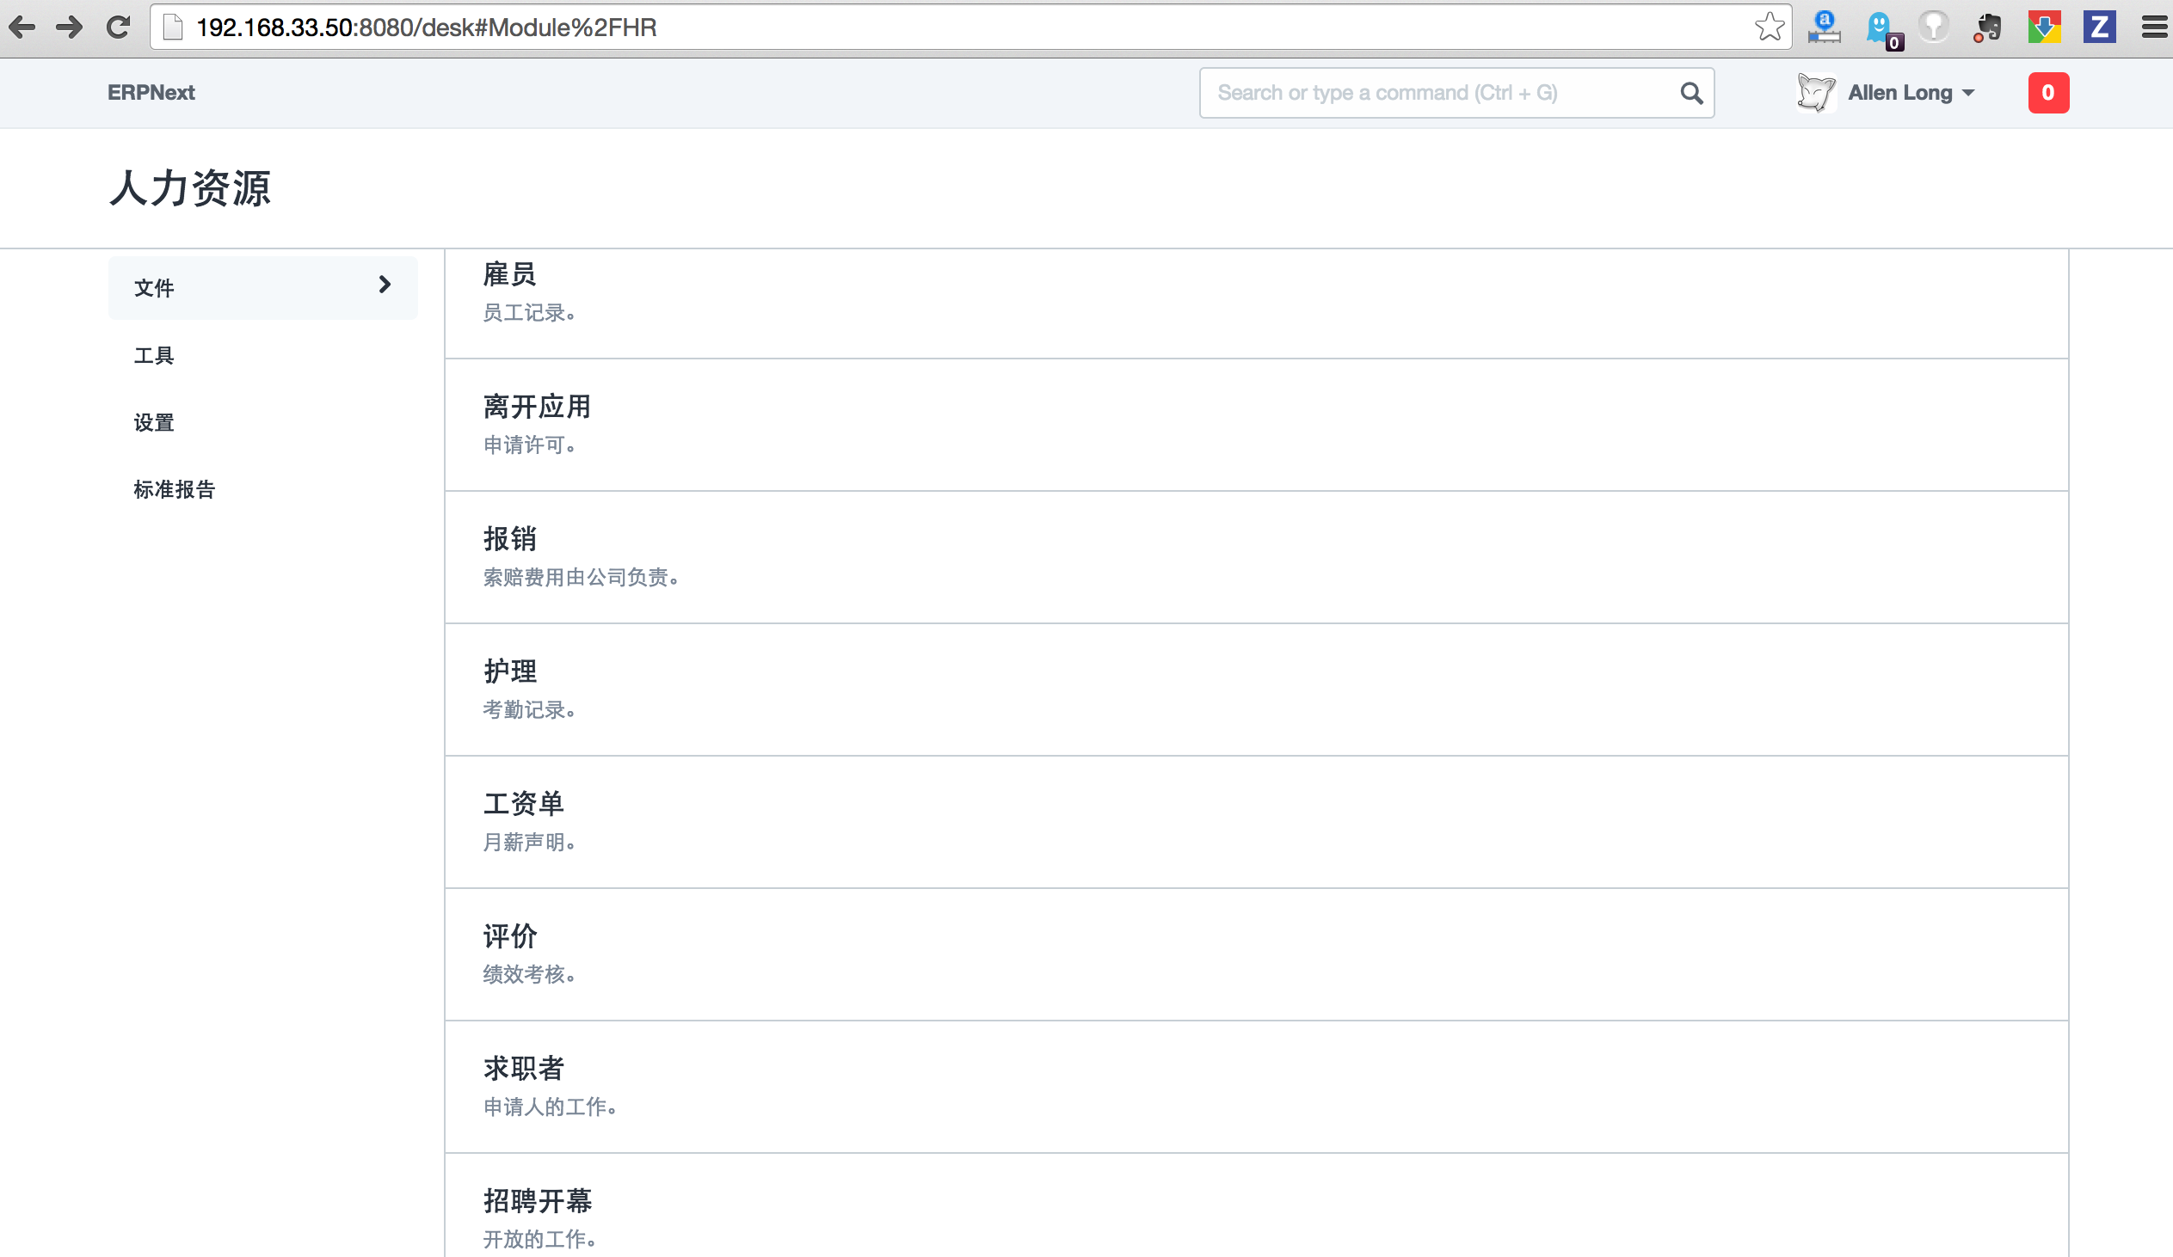The width and height of the screenshot is (2173, 1257).
Task: Click the browser back arrow
Action: (x=22, y=28)
